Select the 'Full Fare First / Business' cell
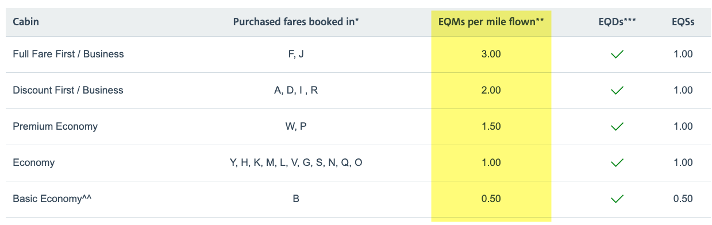This screenshot has height=225, width=712. 68,54
